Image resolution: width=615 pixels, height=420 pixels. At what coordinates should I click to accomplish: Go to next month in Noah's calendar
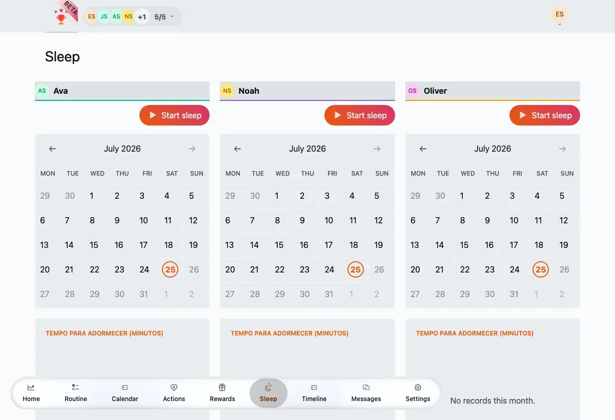click(x=377, y=149)
